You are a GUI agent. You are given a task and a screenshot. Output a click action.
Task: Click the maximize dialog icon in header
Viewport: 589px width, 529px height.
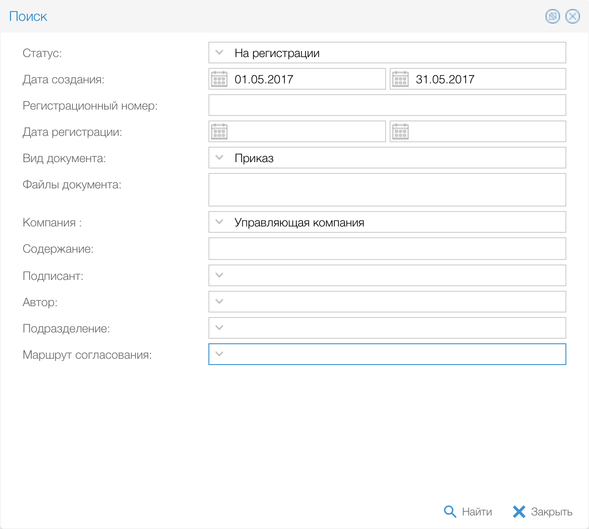pos(552,17)
